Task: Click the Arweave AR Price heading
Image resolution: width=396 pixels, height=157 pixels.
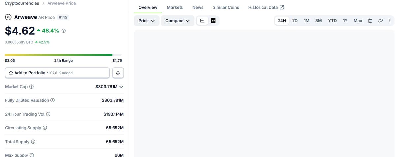Action: pos(34,17)
